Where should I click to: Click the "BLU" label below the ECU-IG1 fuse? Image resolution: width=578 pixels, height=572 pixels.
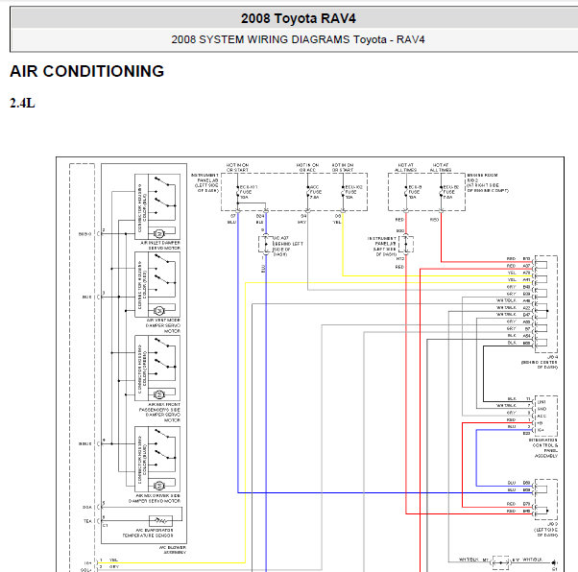(231, 223)
